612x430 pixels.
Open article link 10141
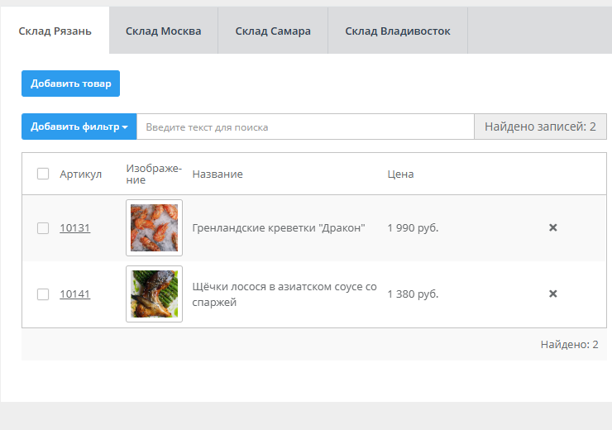74,294
